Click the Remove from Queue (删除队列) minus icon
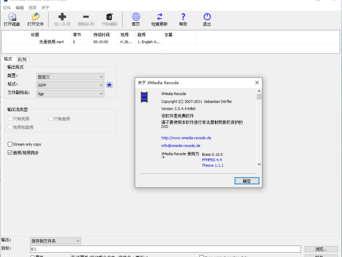Screen dimensions: 342x257 [86, 17]
